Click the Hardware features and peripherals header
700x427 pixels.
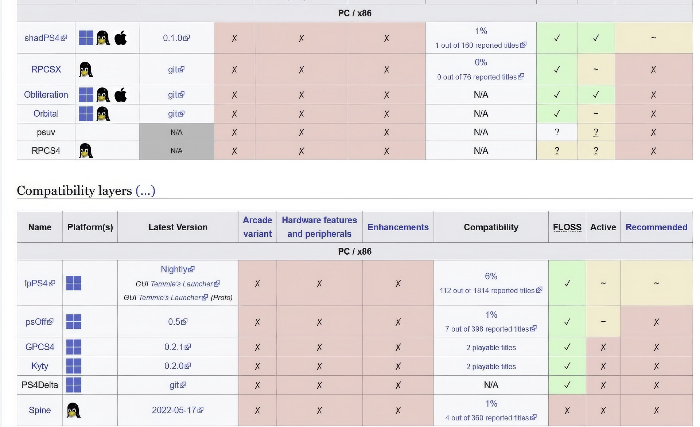(x=319, y=227)
